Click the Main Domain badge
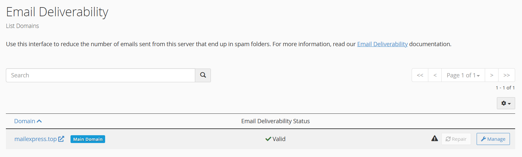 (88, 139)
